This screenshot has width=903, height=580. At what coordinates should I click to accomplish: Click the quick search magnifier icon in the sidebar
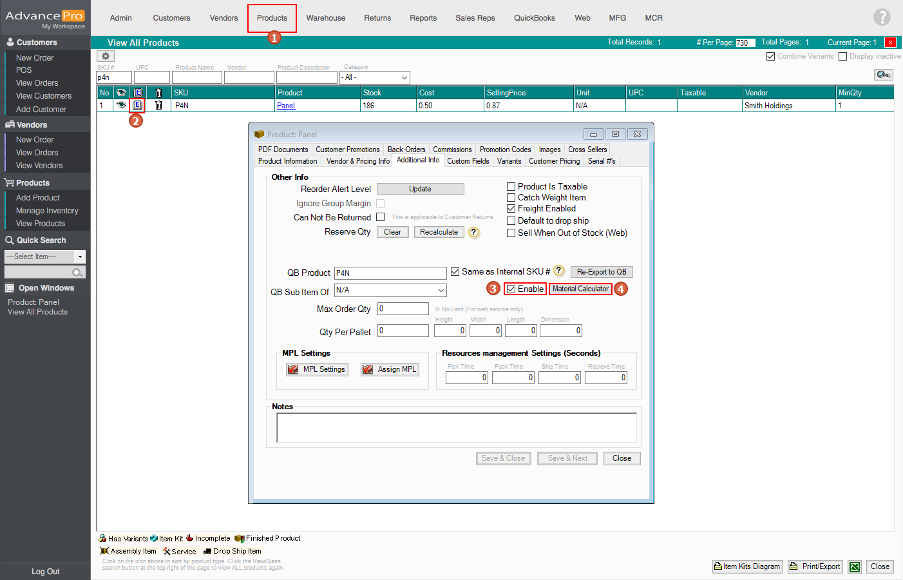point(77,273)
